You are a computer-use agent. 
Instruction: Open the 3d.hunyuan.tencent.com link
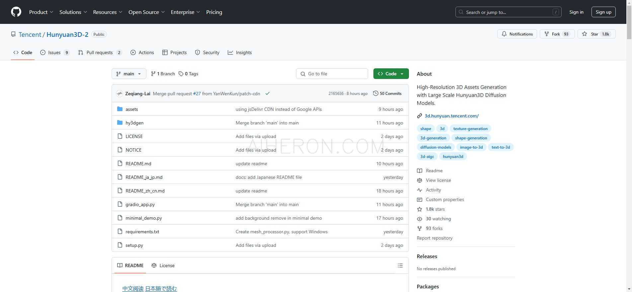451,116
